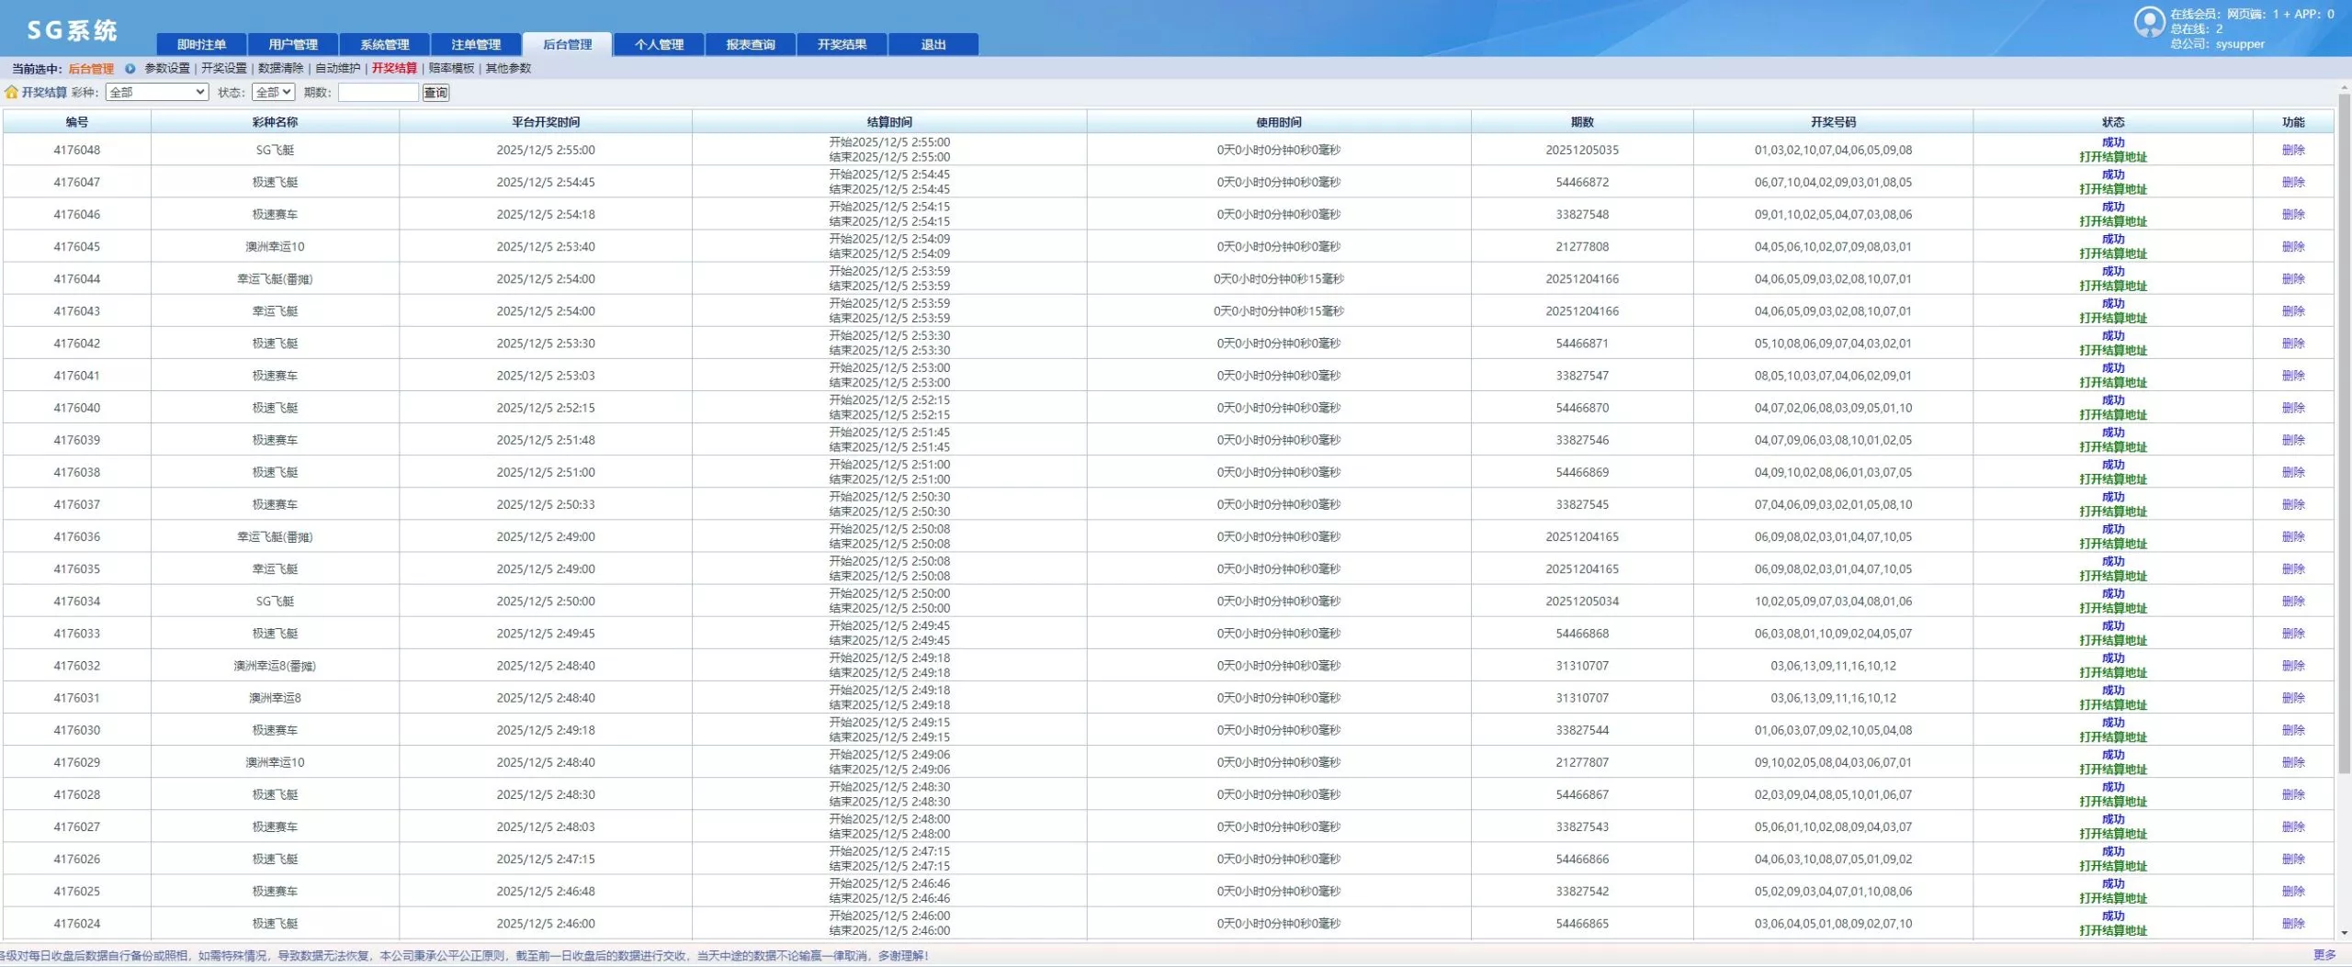
Task: Click the blue arrow icon after 后台管理
Action: click(130, 69)
